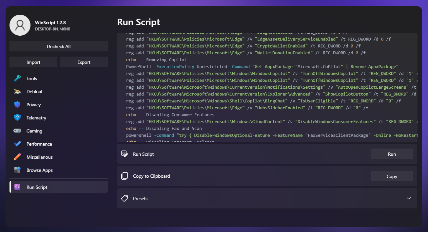This screenshot has width=428, height=232.
Task: Open Browse Apps page
Action: (59, 170)
